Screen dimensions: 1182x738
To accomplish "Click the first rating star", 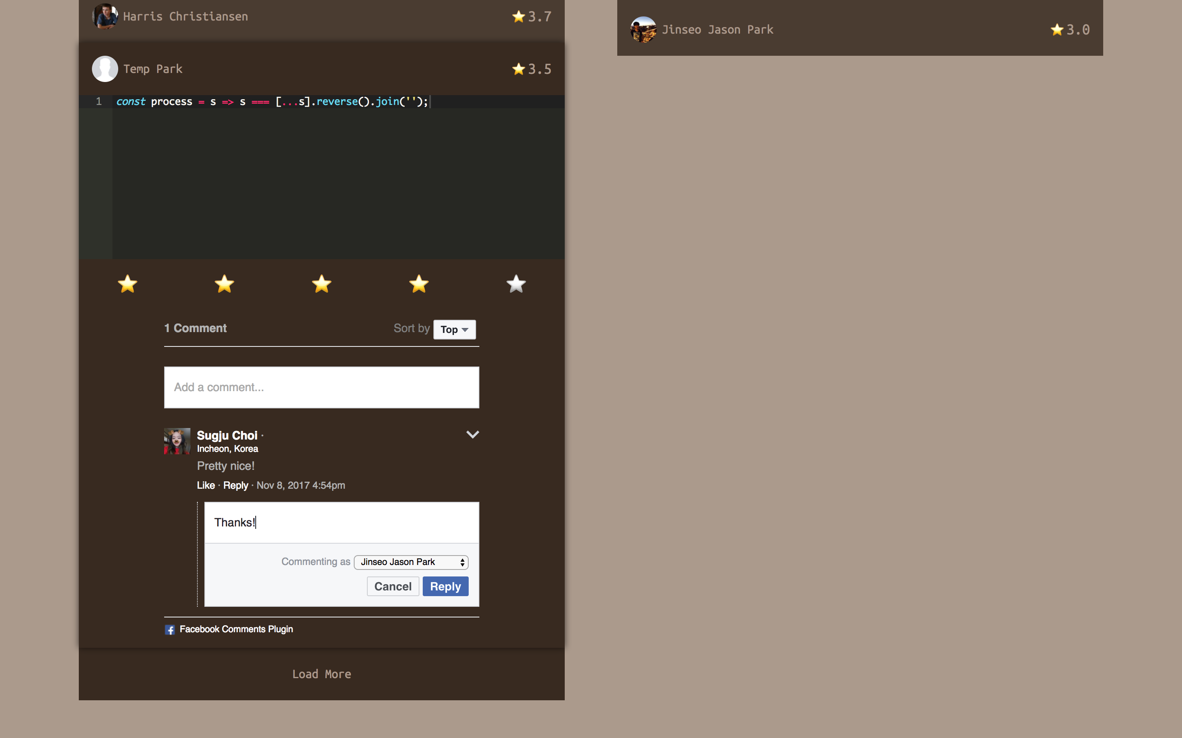I will tap(128, 284).
